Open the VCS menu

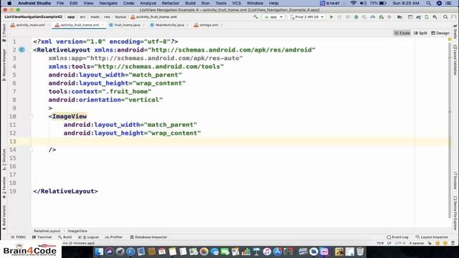click(236, 3)
